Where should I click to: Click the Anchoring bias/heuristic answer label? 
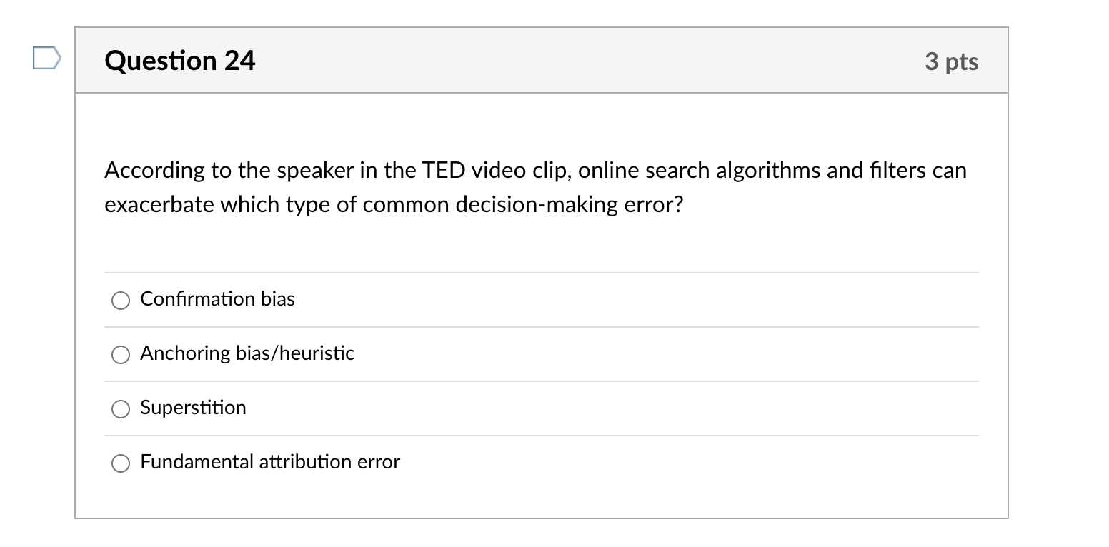[247, 353]
